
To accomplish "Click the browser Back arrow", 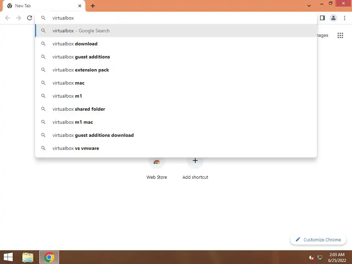I will (x=8, y=18).
